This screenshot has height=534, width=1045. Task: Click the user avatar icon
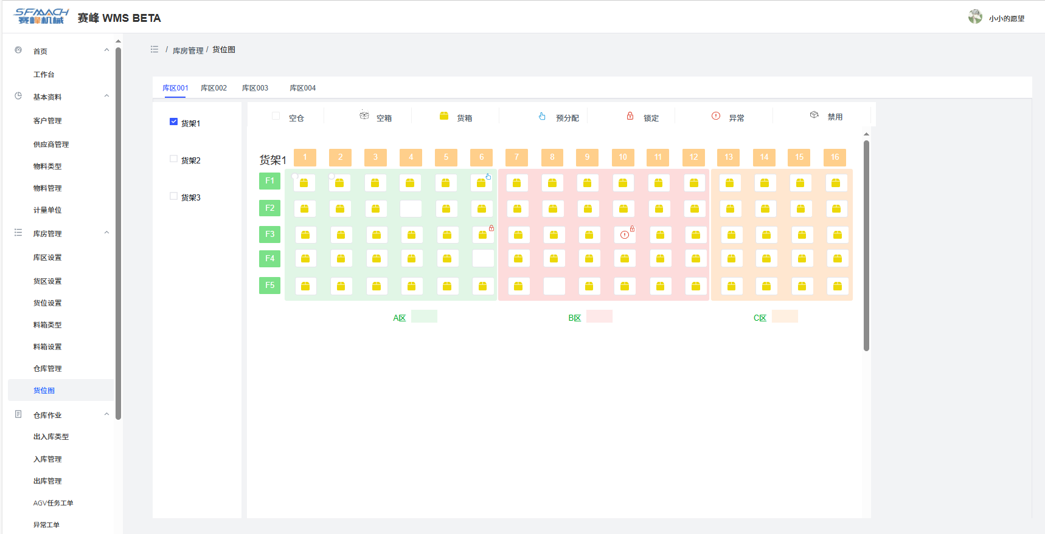(975, 17)
